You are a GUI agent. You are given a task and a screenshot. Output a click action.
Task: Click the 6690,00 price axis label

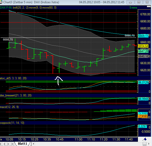point(145,21)
